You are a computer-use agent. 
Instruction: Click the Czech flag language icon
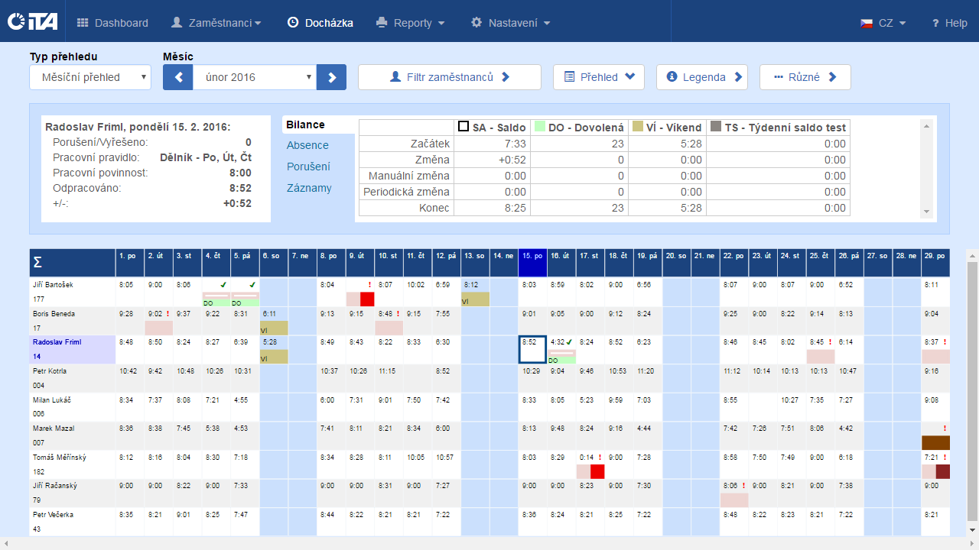click(867, 23)
